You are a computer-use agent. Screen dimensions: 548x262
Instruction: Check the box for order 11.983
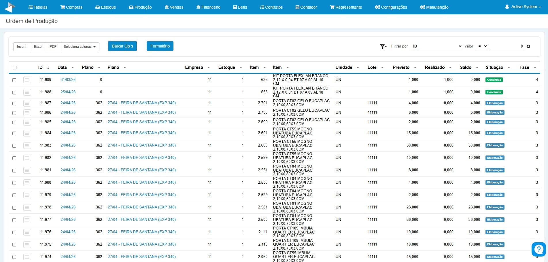coord(14,146)
